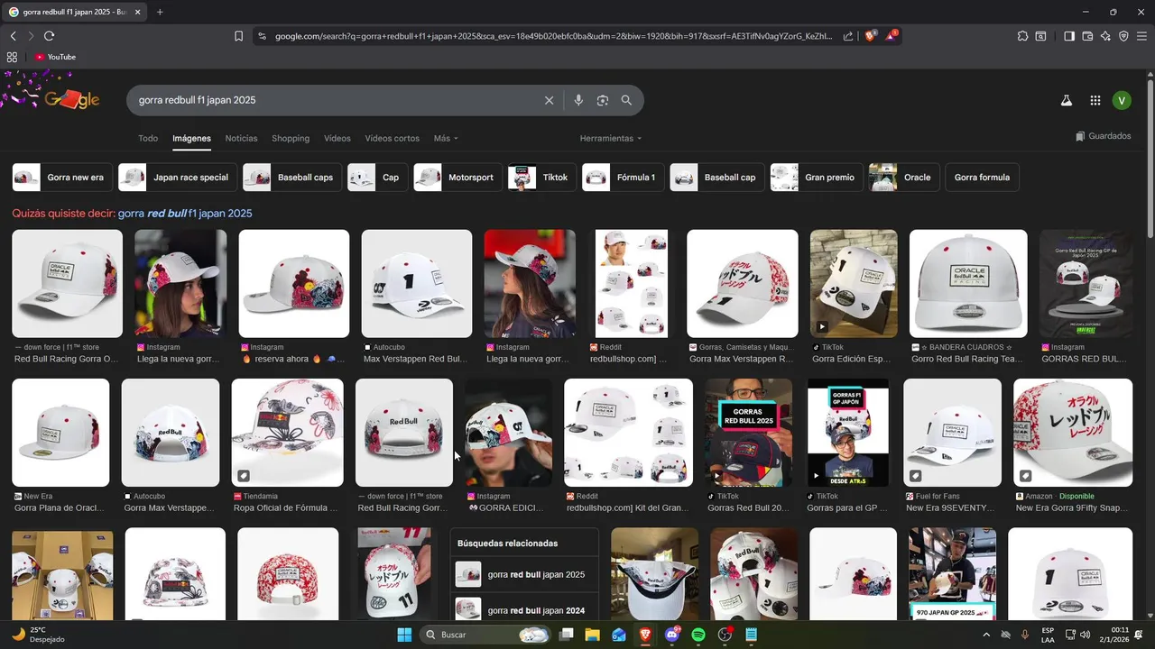
Task: Filter by Gorra new era chip
Action: click(63, 178)
